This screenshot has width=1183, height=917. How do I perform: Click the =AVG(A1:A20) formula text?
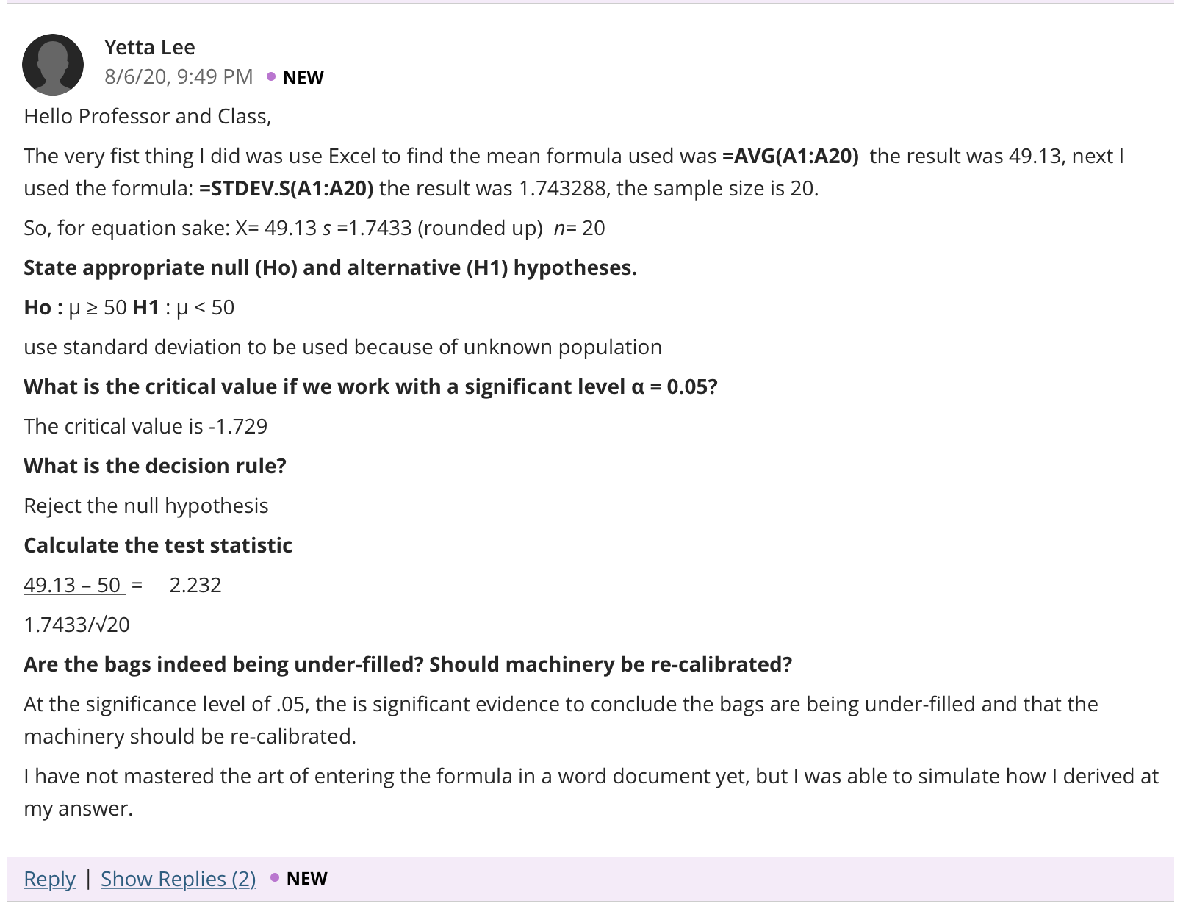tap(791, 157)
